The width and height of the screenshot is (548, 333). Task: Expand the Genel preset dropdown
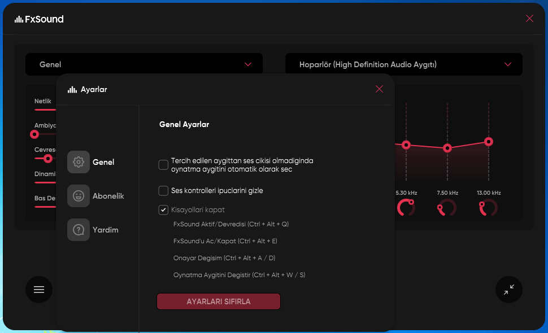click(143, 64)
